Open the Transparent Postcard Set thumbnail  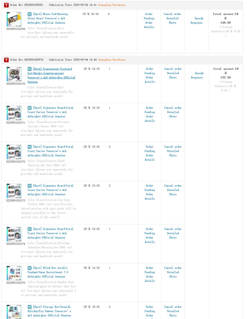click(14, 74)
